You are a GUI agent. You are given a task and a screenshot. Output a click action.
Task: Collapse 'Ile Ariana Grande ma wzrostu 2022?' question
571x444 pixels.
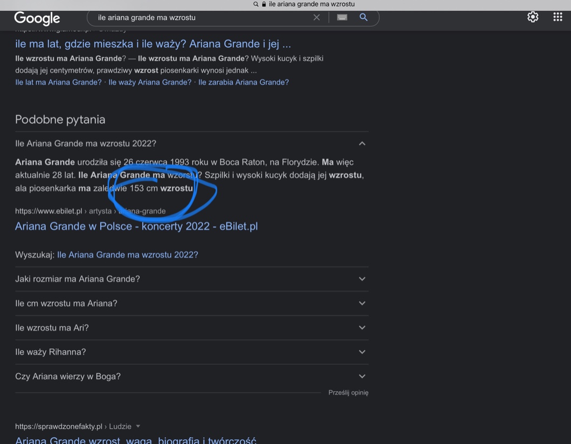(x=362, y=144)
